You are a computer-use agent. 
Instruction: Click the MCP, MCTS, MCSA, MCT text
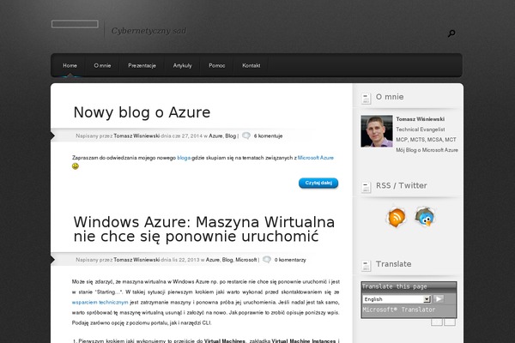pos(426,140)
